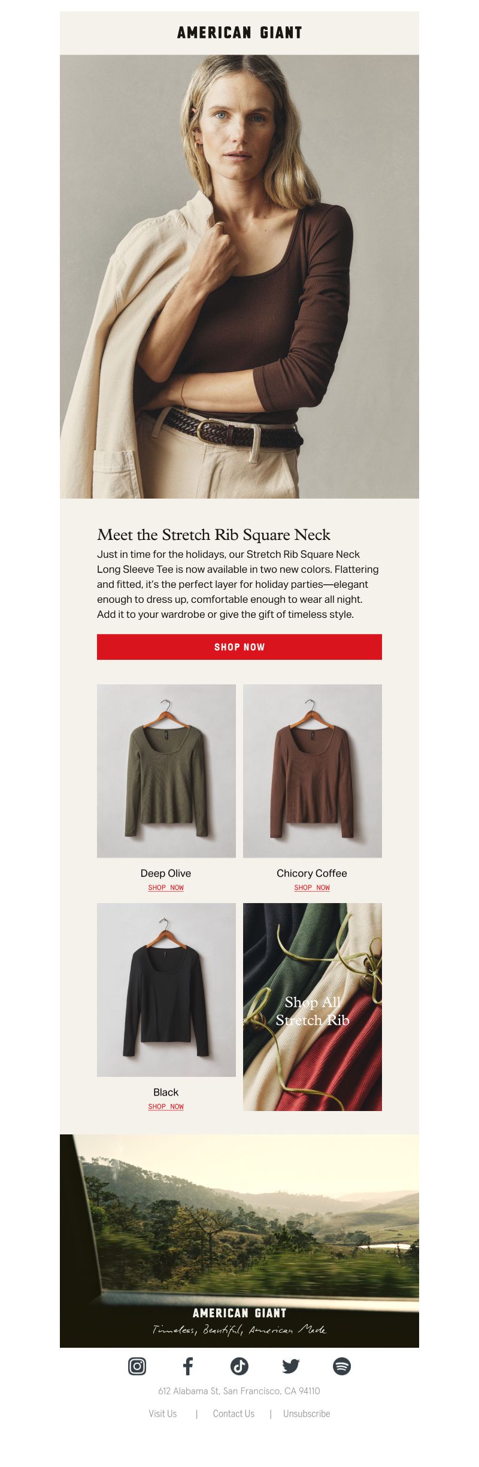Click the landscape American Giant banner
Screen dimensions: 479x1467
pos(239,1240)
